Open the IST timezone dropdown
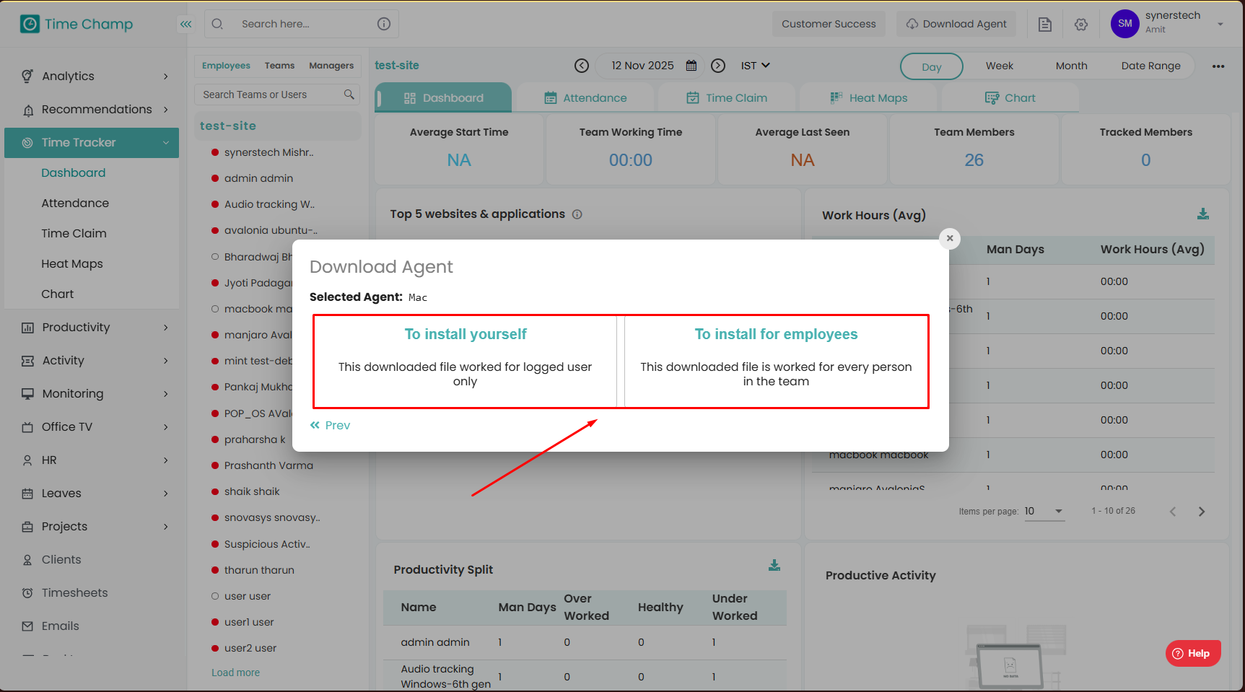Viewport: 1245px width, 692px height. coord(756,66)
